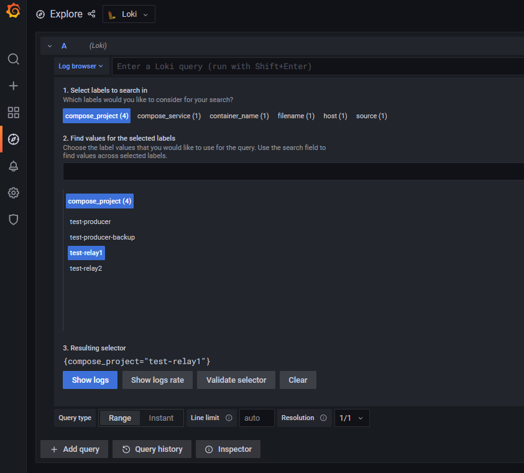Click the share icon beside Explore
524x473 pixels.
(x=91, y=14)
